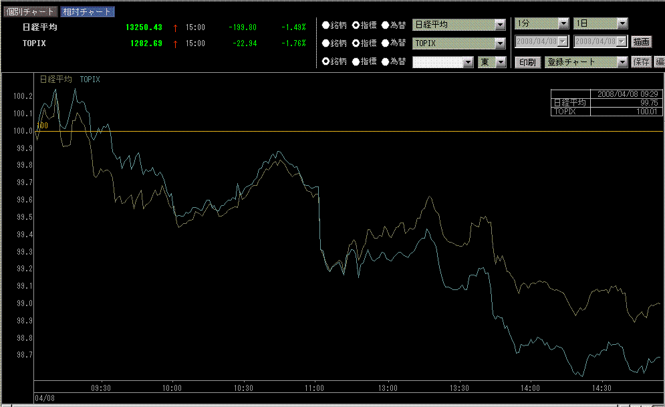Switch to the 個別チャート tab
Viewport: 665px width, 407px height.
point(30,11)
